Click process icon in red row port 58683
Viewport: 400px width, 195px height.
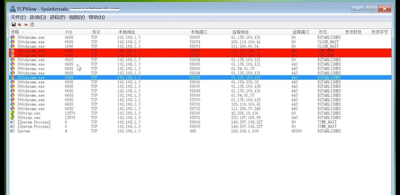12,55
